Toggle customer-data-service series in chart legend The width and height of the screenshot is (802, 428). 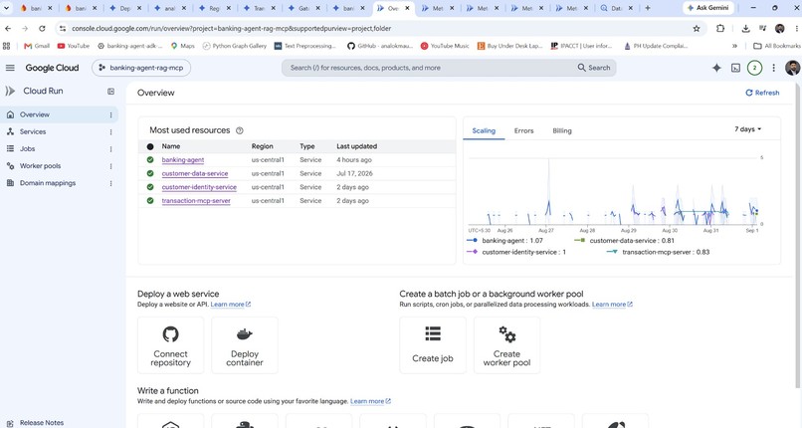point(624,240)
